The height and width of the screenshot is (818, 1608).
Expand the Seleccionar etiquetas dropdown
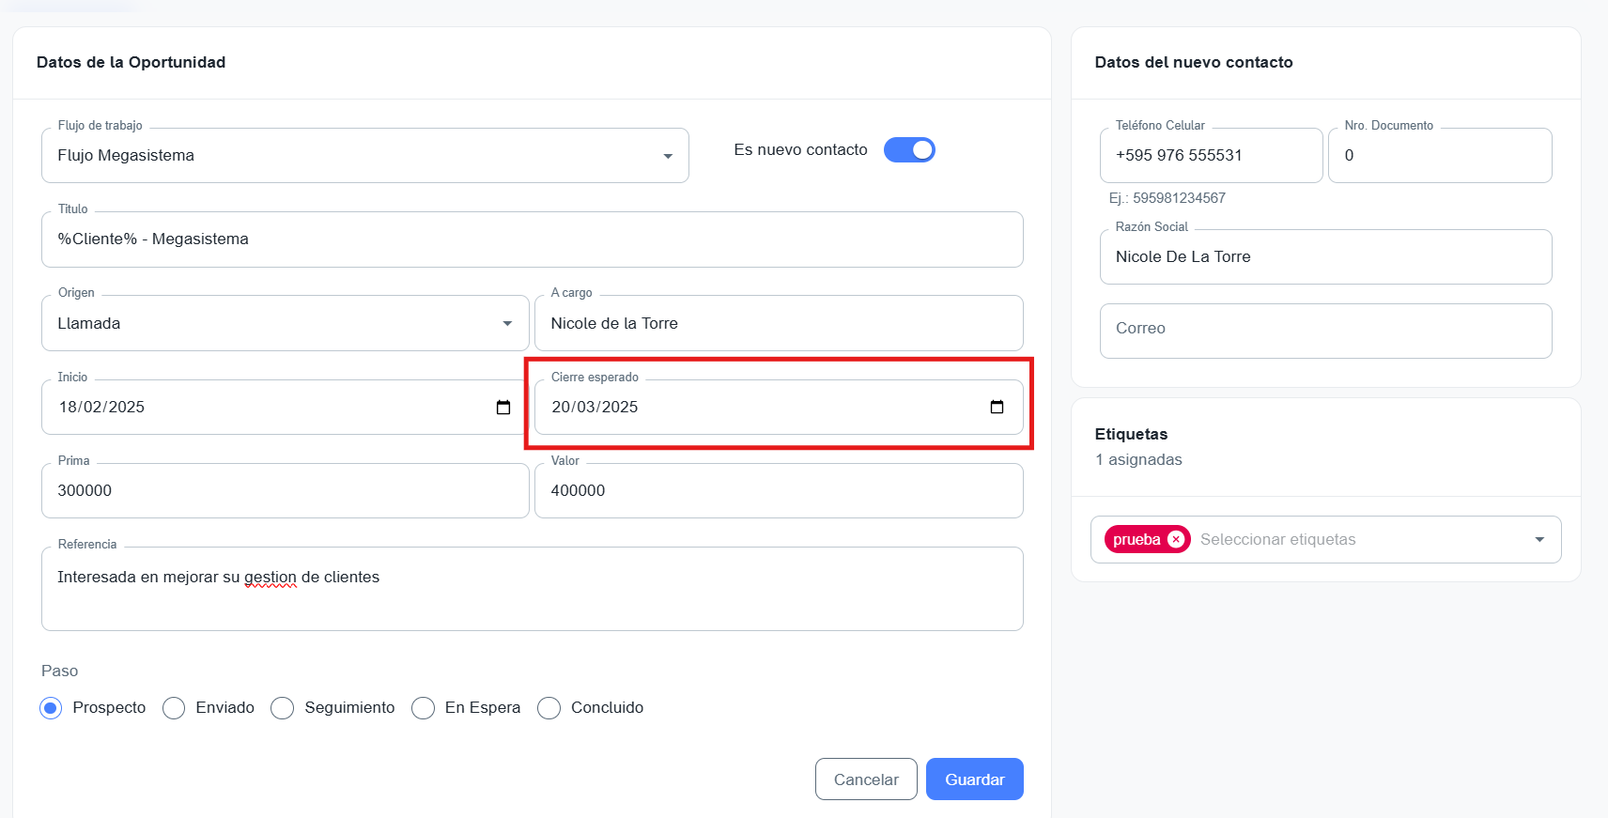pyautogui.click(x=1538, y=540)
